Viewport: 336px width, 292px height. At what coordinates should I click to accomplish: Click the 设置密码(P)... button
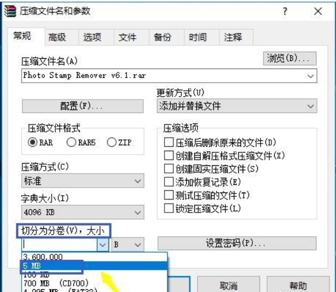tap(236, 244)
